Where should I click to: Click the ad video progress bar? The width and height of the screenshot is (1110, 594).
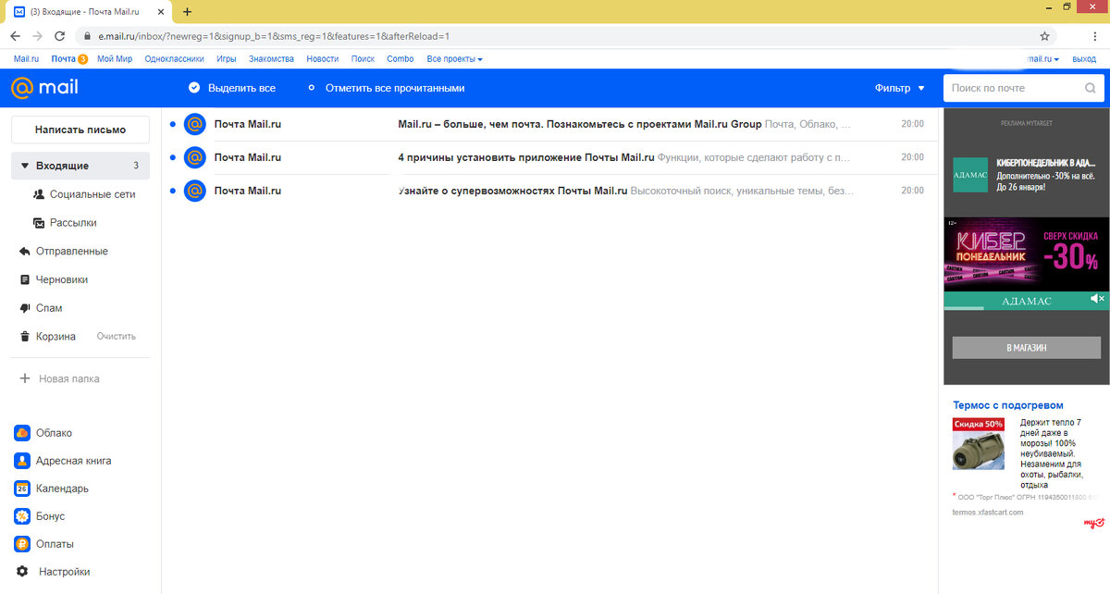1025,308
